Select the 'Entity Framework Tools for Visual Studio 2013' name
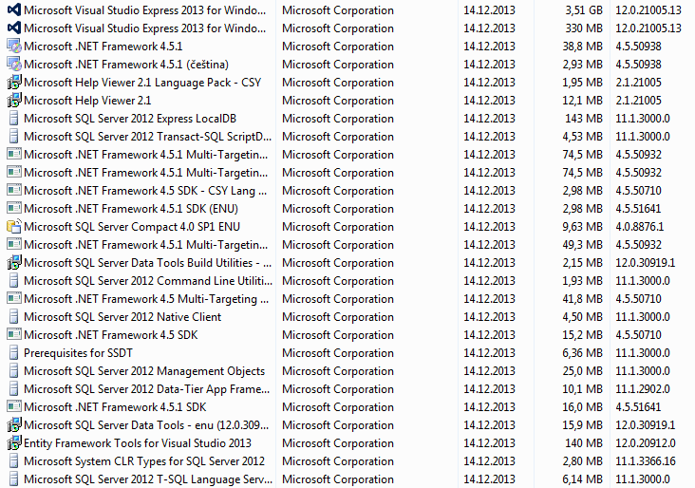 (138, 443)
